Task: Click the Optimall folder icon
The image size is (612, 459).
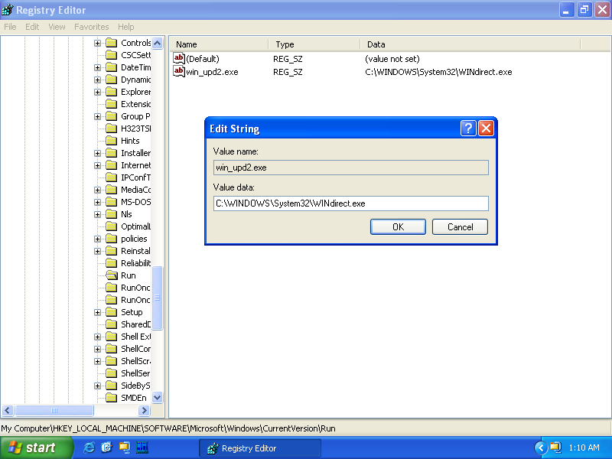Action: tap(112, 226)
